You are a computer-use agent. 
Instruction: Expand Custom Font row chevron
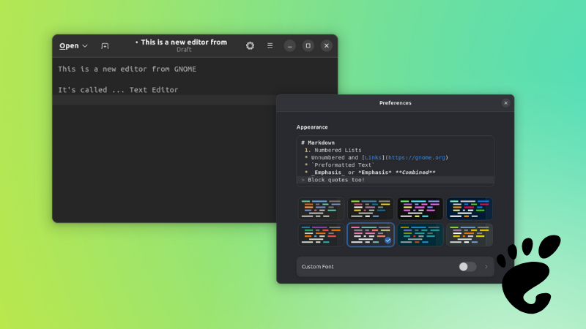pyautogui.click(x=486, y=267)
